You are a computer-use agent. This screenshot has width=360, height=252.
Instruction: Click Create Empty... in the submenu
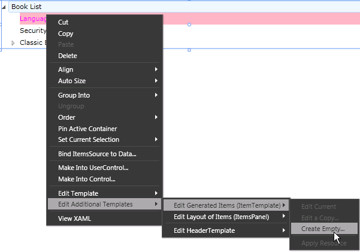pyautogui.click(x=322, y=229)
